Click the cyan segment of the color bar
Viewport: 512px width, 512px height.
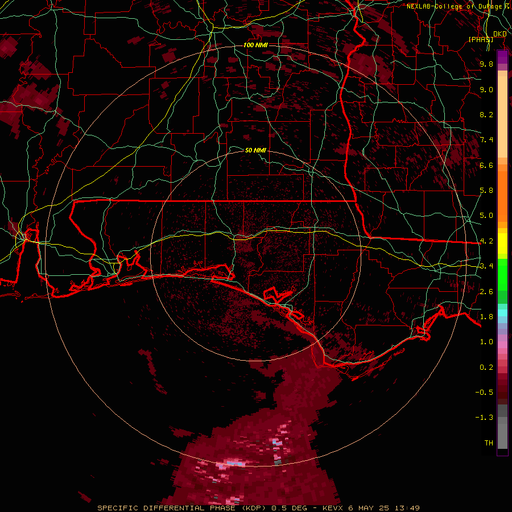[x=502, y=313]
